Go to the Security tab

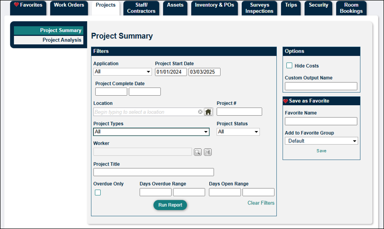pos(318,8)
